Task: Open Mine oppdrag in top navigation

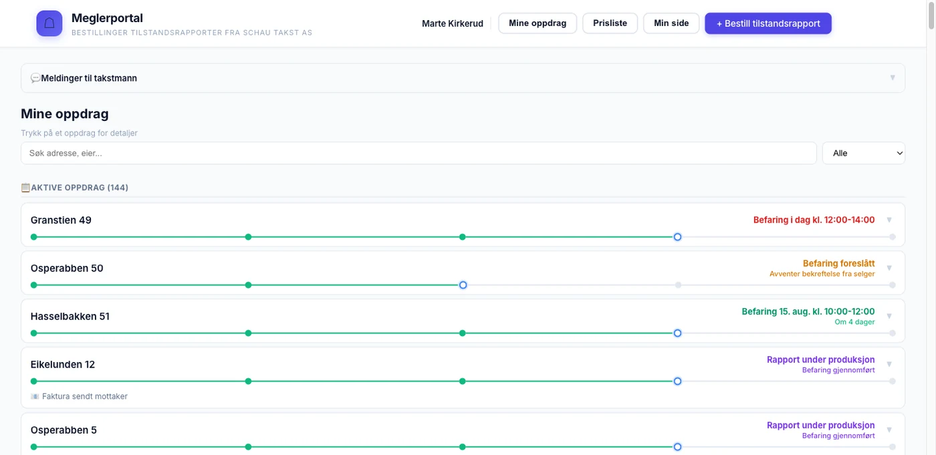Action: coord(538,23)
